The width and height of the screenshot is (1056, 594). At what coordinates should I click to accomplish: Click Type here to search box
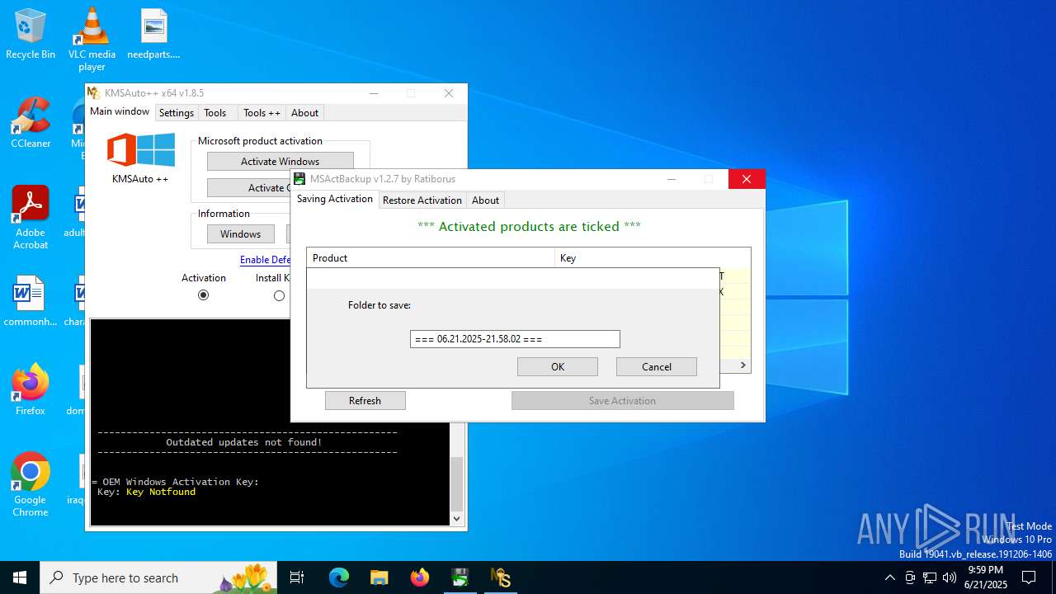pos(158,577)
